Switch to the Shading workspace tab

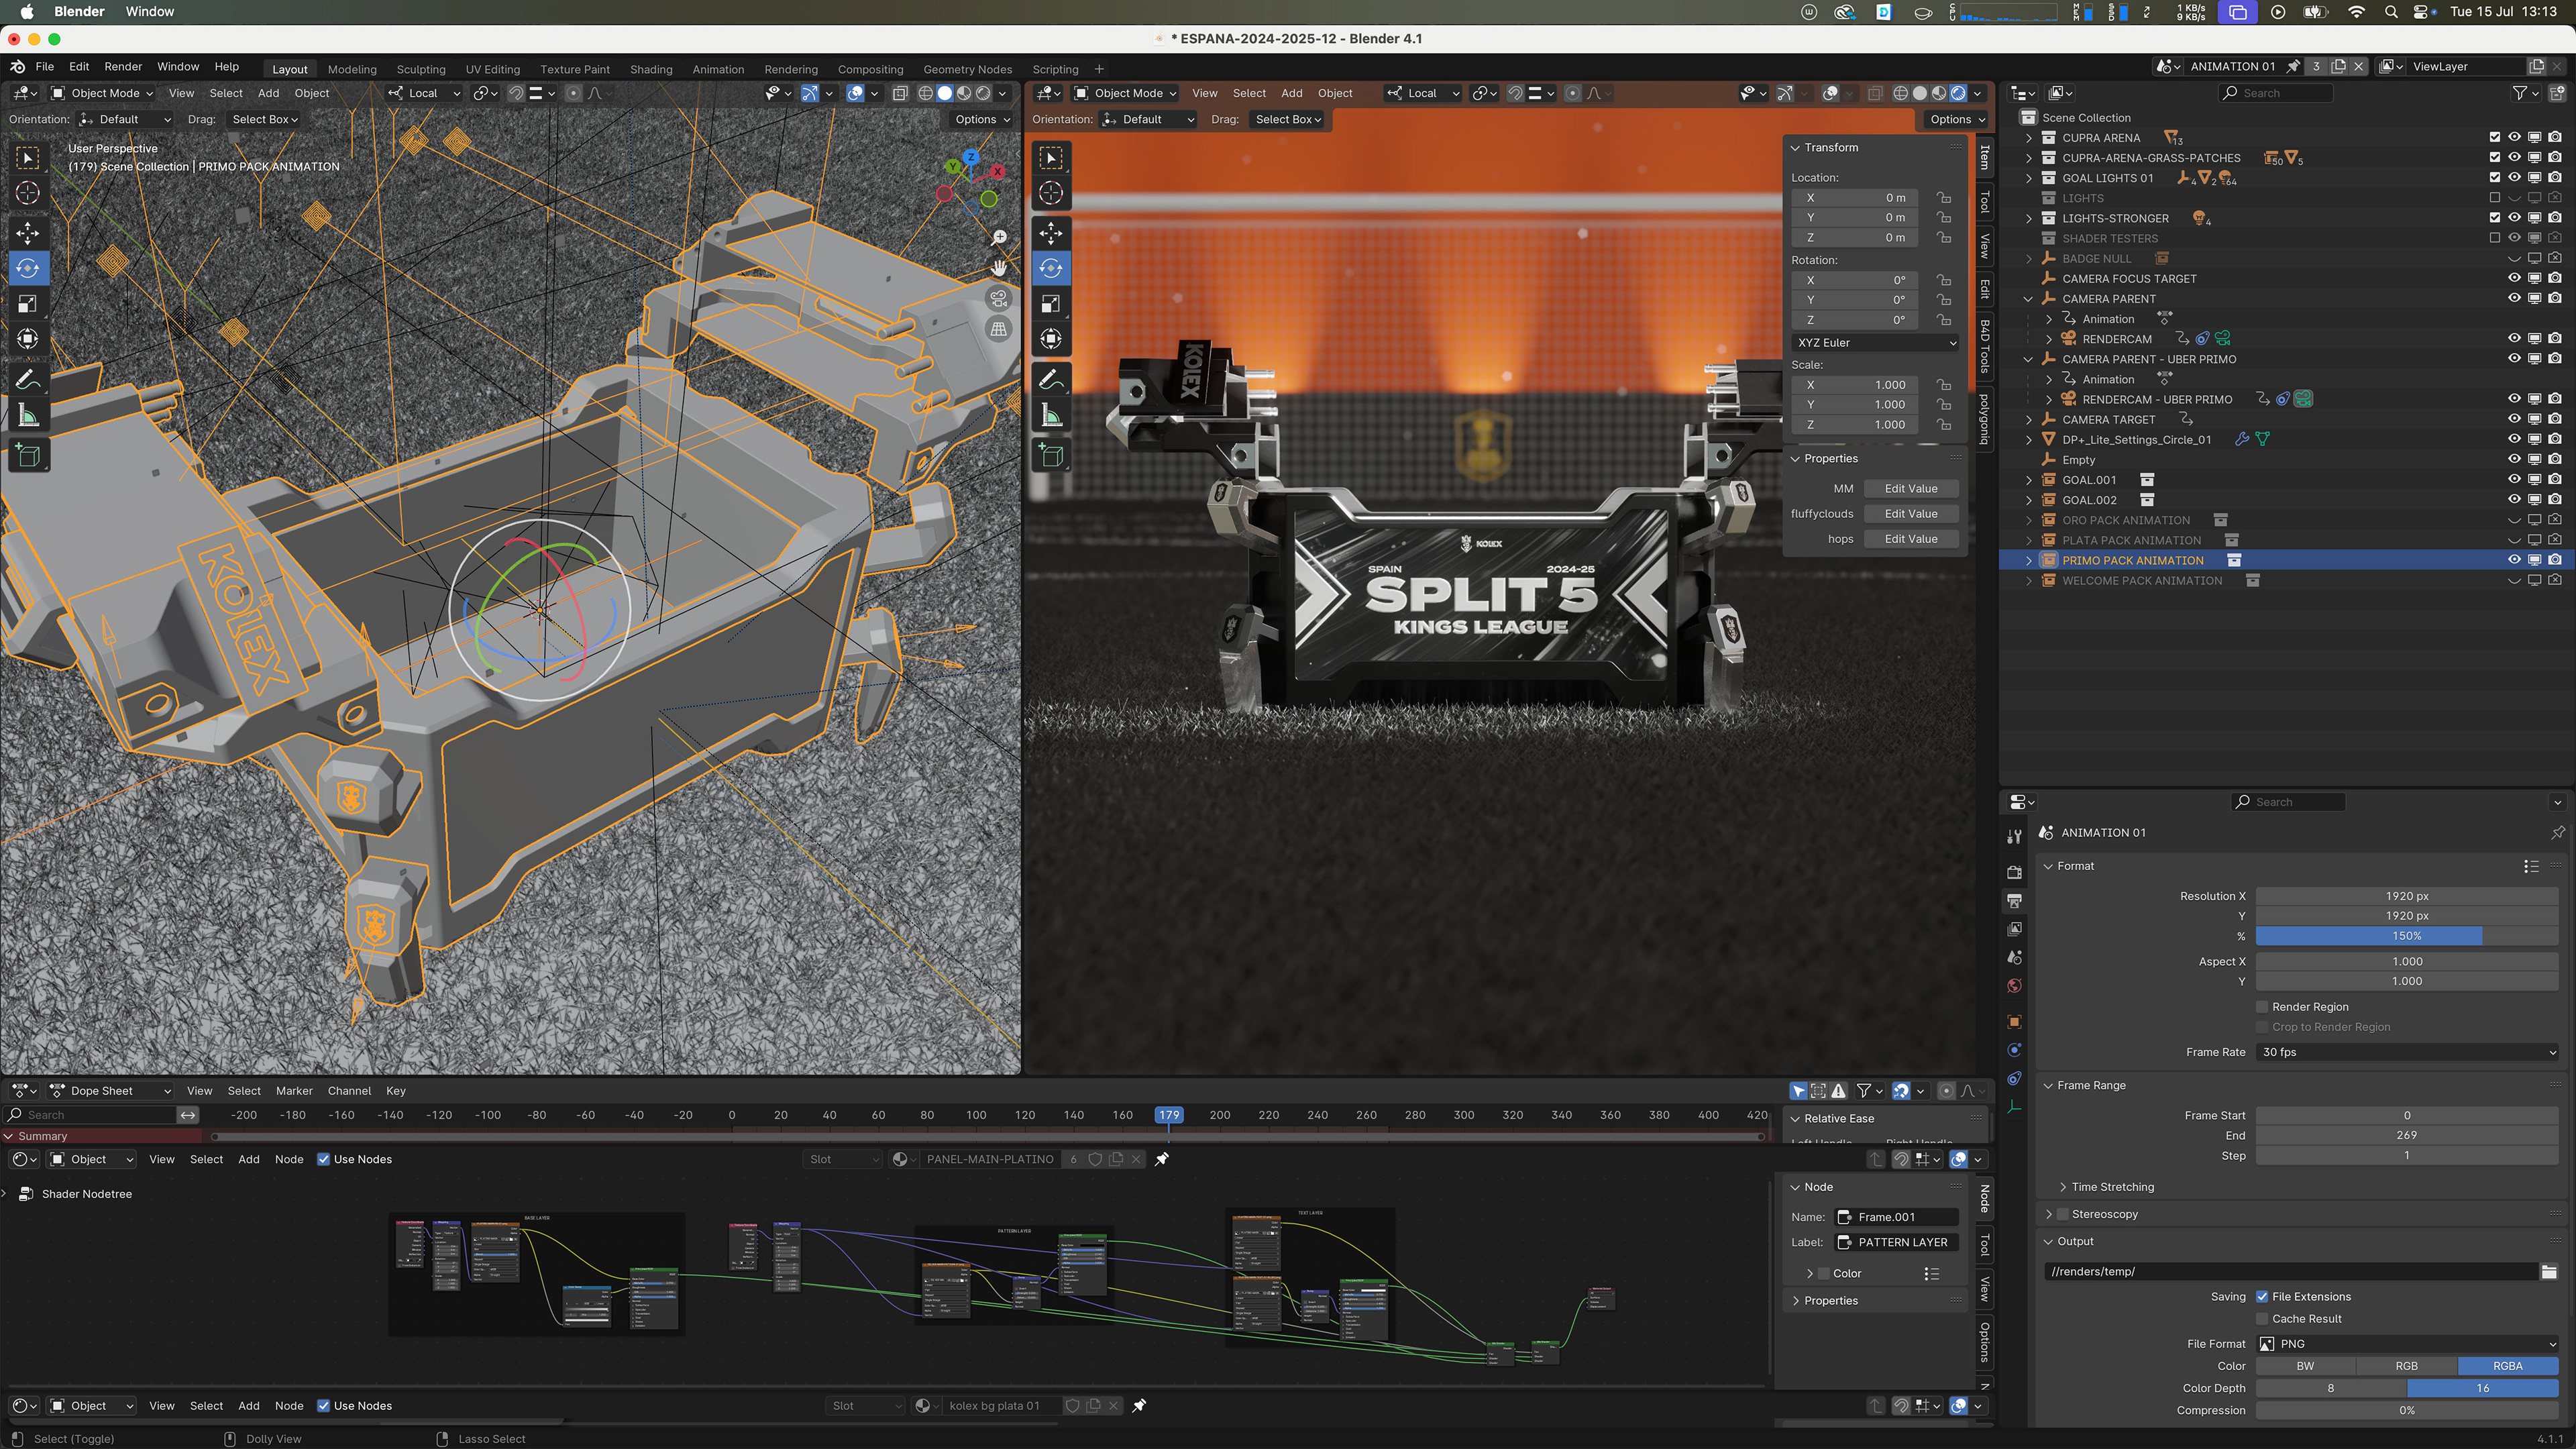coord(650,69)
